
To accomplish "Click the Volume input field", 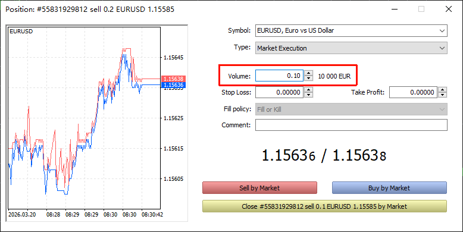I will tap(279, 76).
